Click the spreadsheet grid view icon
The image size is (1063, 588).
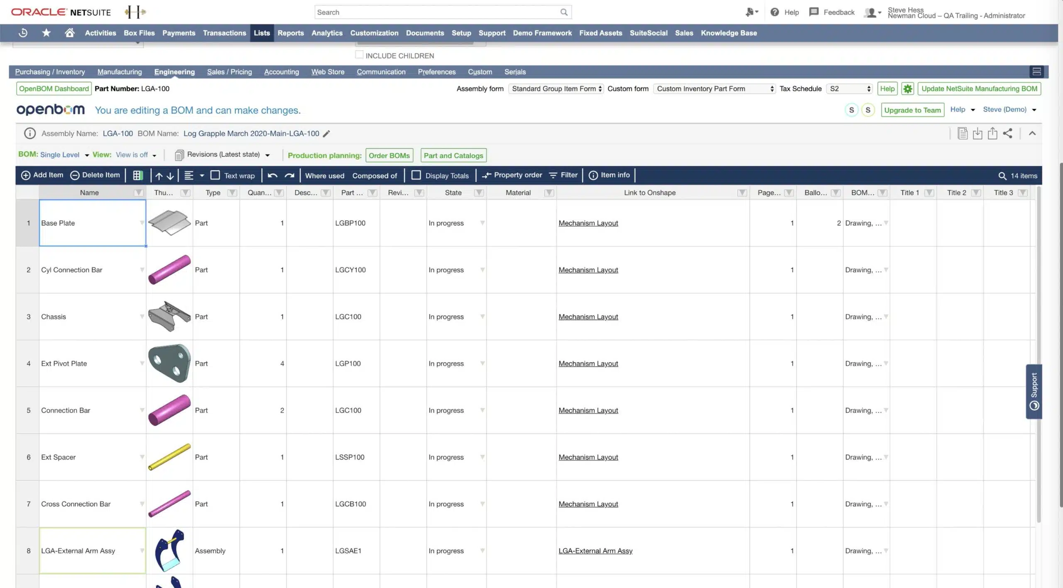138,176
